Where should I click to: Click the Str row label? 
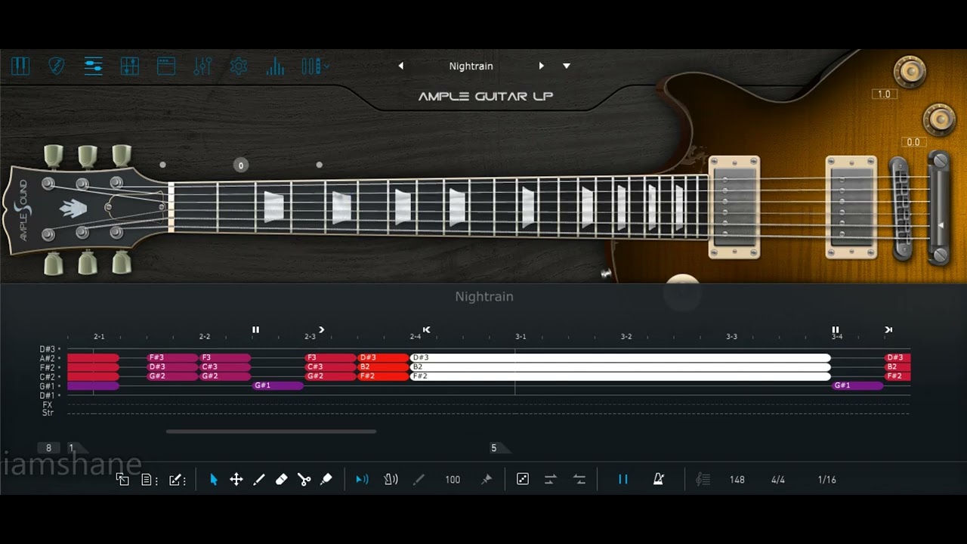click(x=48, y=413)
